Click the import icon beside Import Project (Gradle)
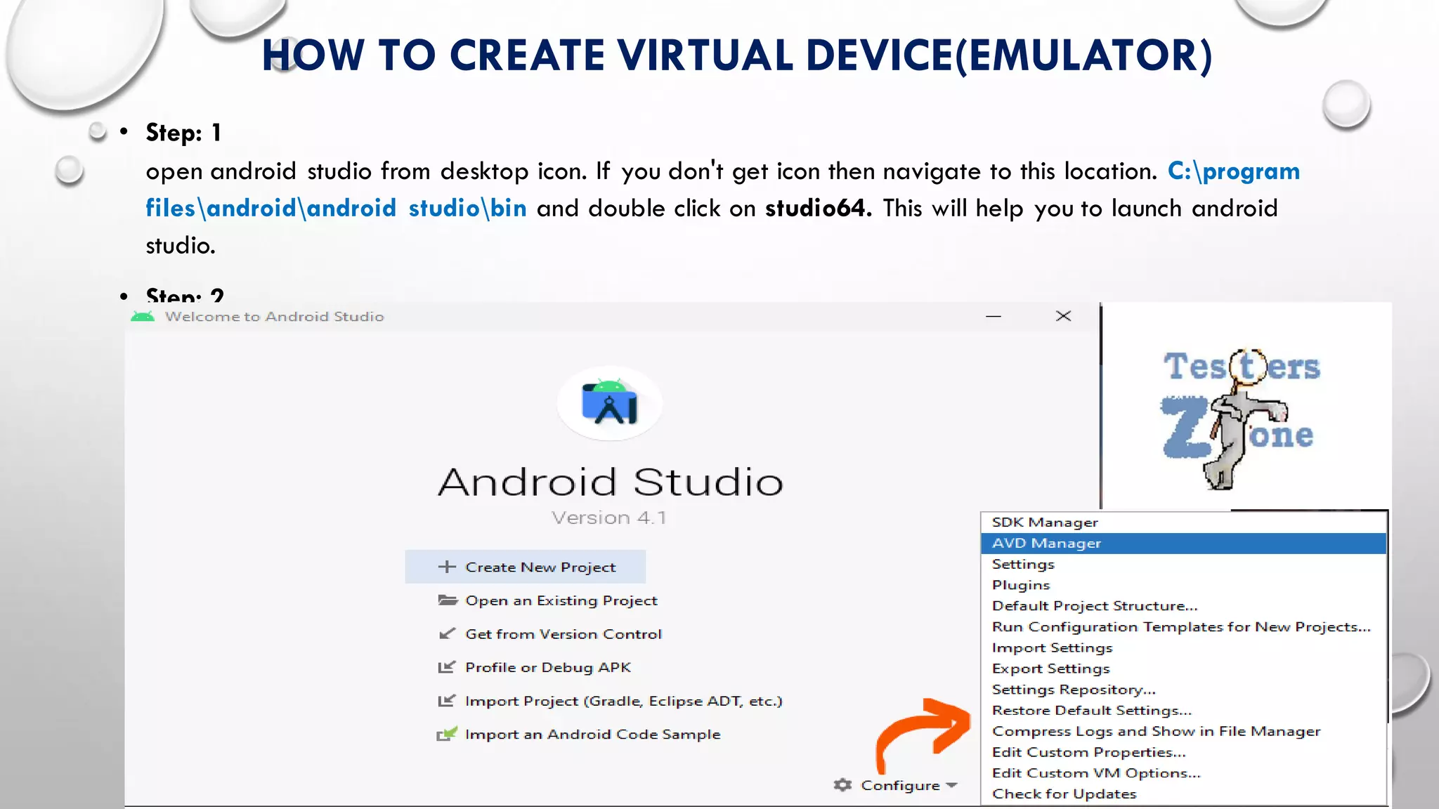The height and width of the screenshot is (809, 1439). [x=447, y=700]
